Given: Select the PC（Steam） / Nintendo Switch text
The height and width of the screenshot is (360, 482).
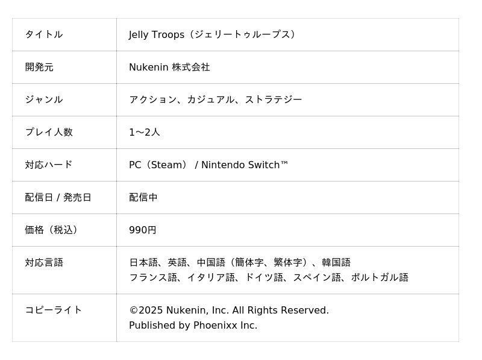Looking at the screenshot, I should (x=208, y=165).
